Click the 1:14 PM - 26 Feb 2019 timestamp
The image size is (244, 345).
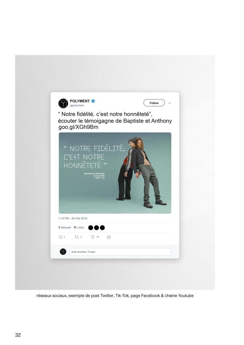(73, 218)
